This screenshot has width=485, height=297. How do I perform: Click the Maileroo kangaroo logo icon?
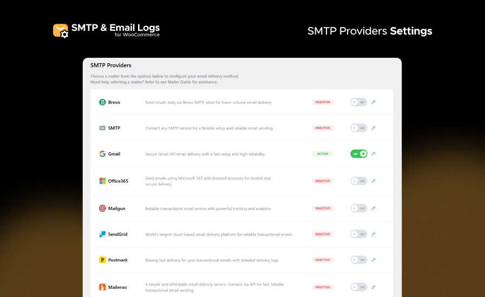102,287
